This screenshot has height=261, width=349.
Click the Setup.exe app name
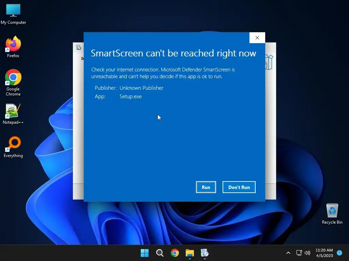[x=131, y=97]
